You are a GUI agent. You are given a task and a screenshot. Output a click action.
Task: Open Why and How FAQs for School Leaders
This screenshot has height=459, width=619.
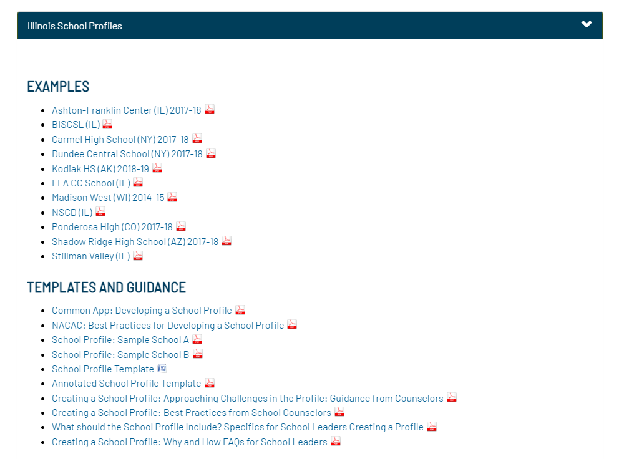189,442
